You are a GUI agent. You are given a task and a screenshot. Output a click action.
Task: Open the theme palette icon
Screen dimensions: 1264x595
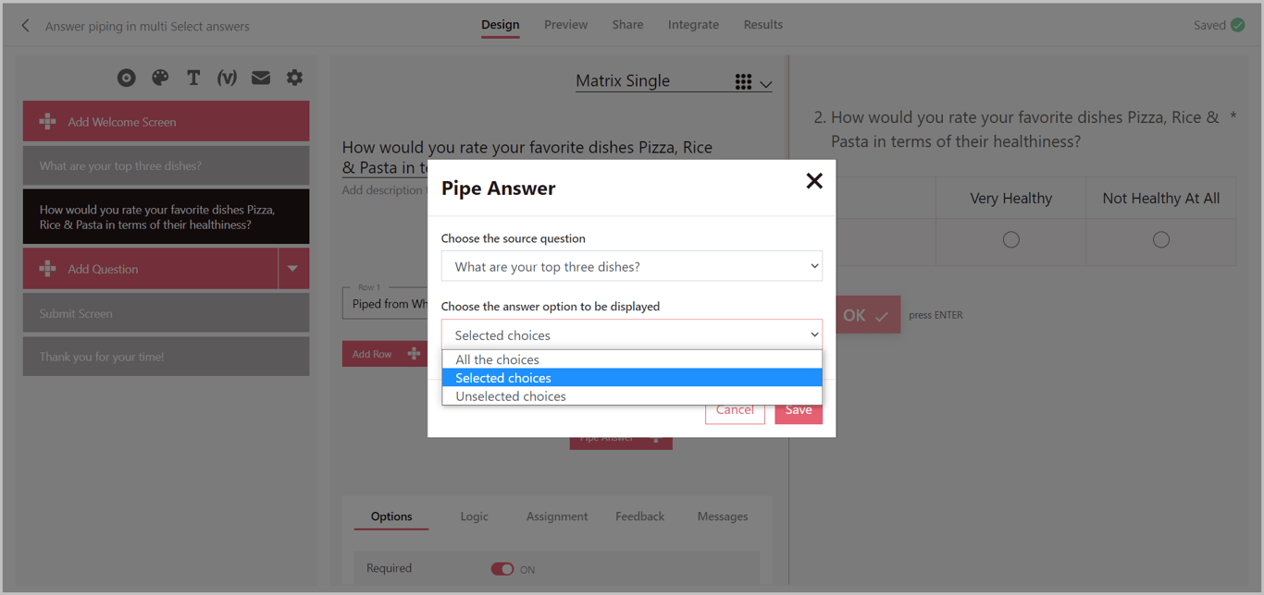coord(160,79)
